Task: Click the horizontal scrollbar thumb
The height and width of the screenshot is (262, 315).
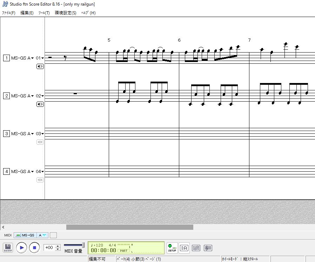Action: pyautogui.click(x=130, y=227)
